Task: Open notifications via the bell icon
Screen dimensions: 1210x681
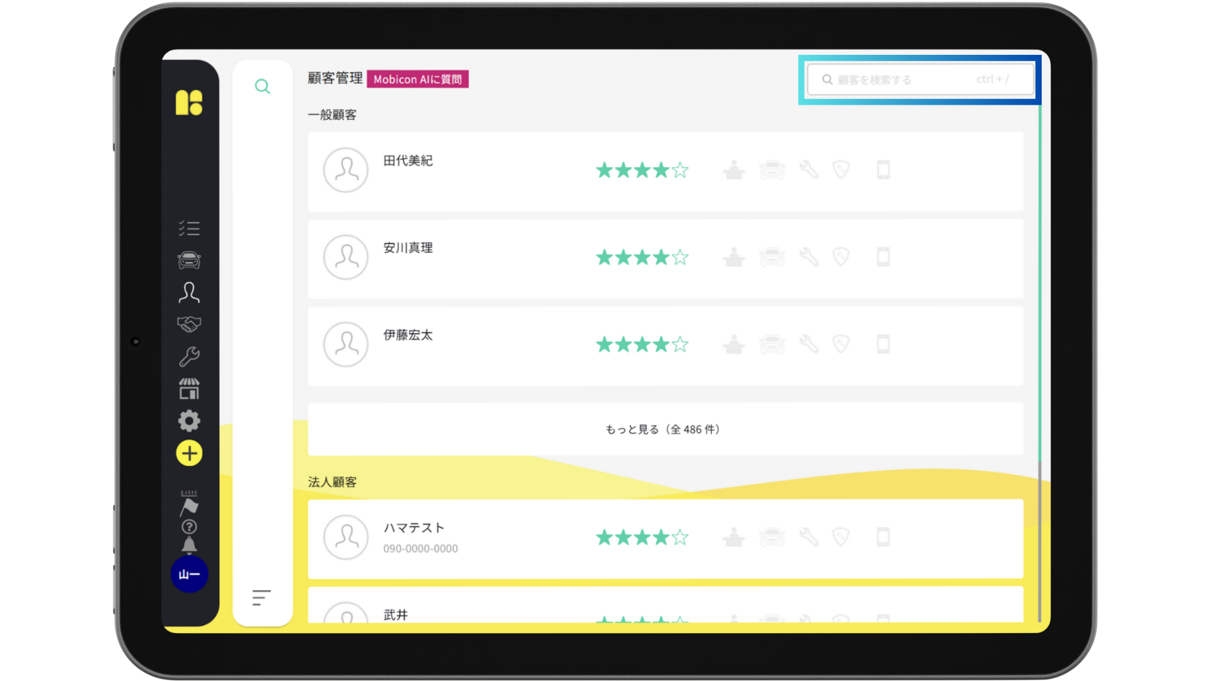Action: click(x=189, y=545)
